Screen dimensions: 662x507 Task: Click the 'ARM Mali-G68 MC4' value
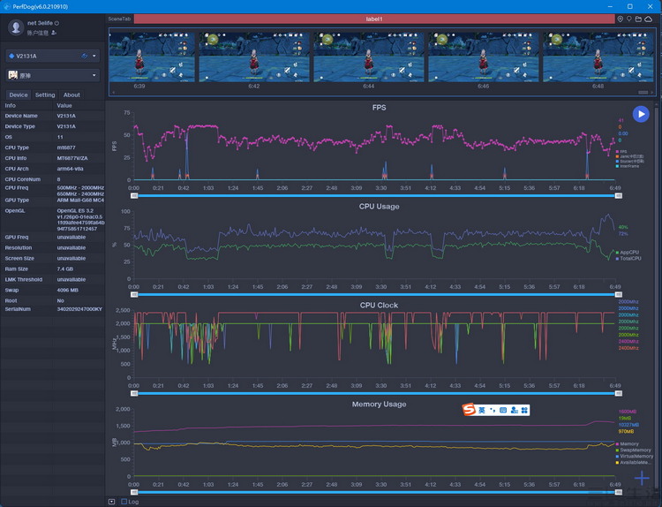click(80, 201)
